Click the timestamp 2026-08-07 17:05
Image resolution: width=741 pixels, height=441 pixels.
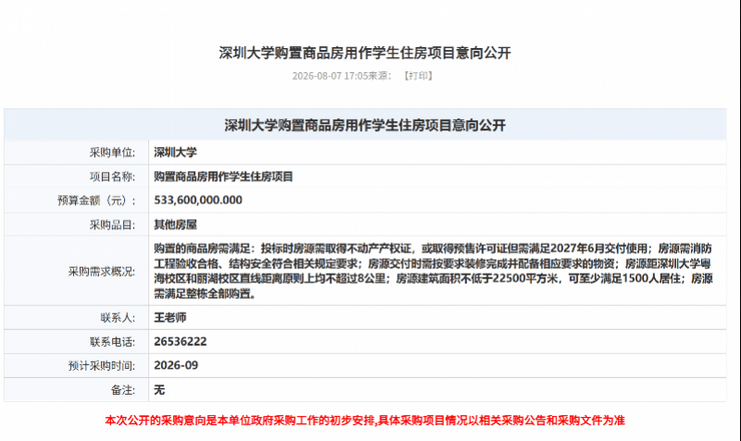[330, 76]
